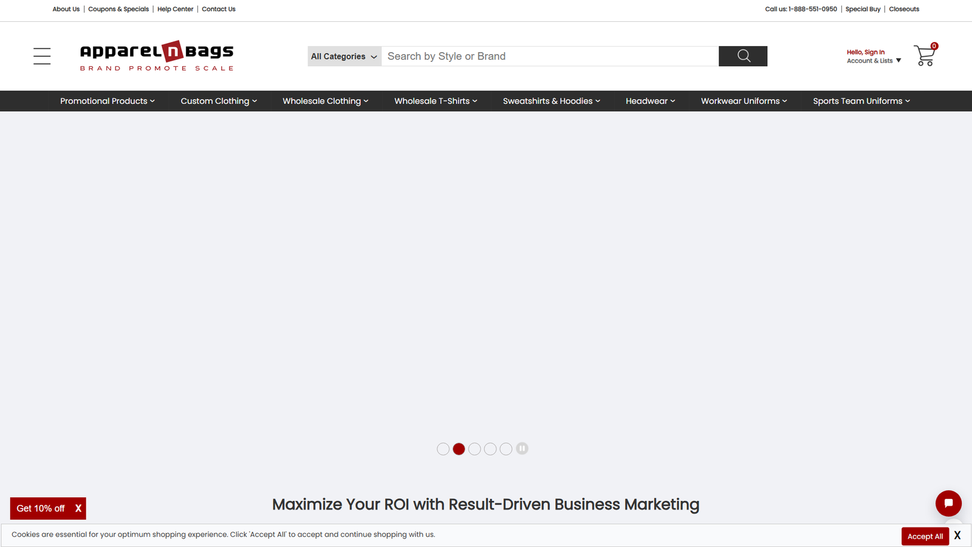Open the shopping cart
Image resolution: width=972 pixels, height=547 pixels.
point(925,56)
